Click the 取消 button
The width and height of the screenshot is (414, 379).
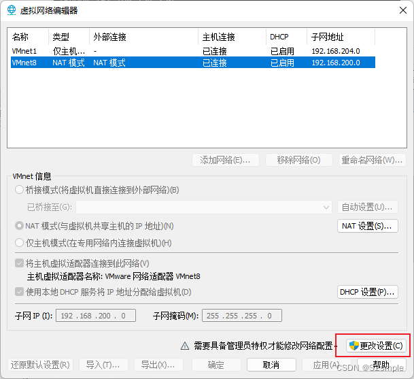tap(271, 365)
